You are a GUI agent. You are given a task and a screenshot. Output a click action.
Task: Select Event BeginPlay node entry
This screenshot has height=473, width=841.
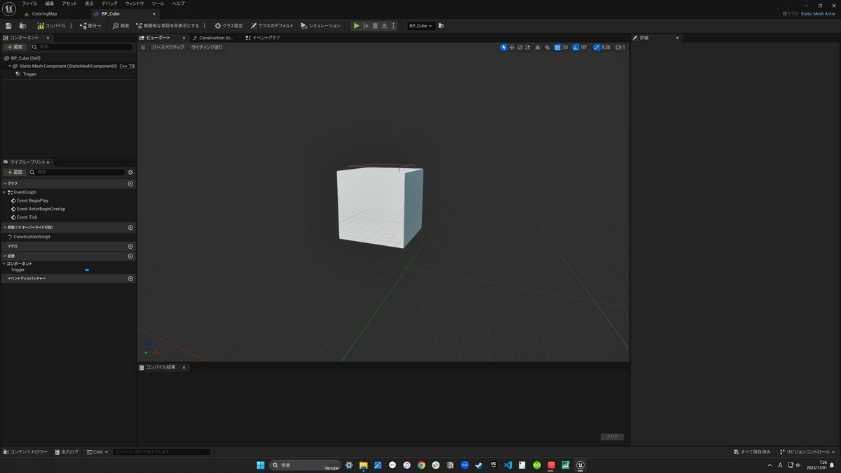point(32,200)
